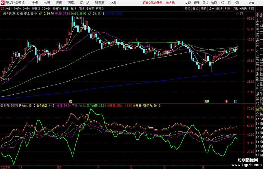
Task: Click the 复权 button
Action: [188, 9]
